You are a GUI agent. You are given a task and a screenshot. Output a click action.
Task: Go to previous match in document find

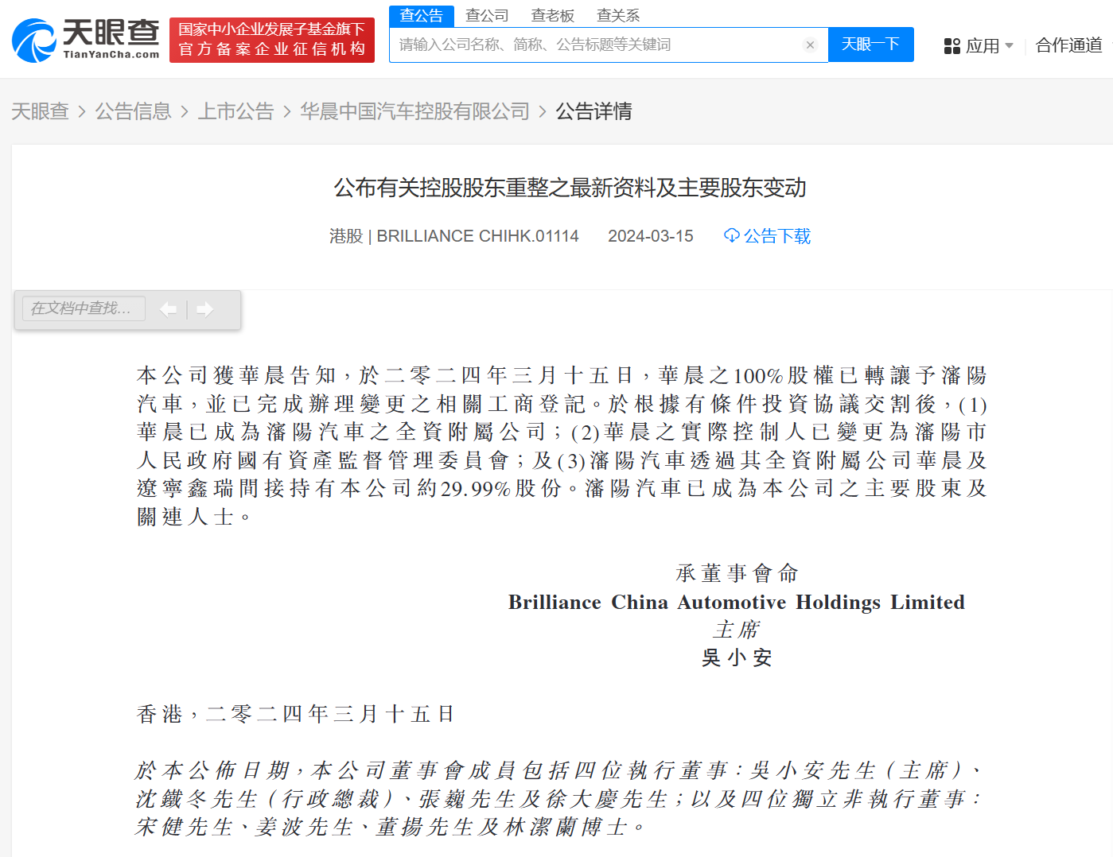coord(168,309)
